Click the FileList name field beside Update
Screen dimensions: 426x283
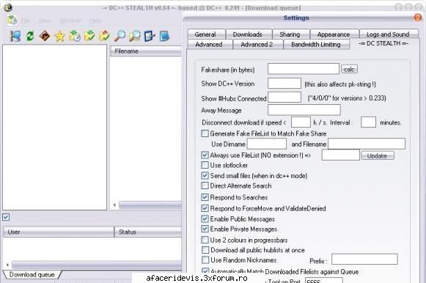pyautogui.click(x=341, y=155)
